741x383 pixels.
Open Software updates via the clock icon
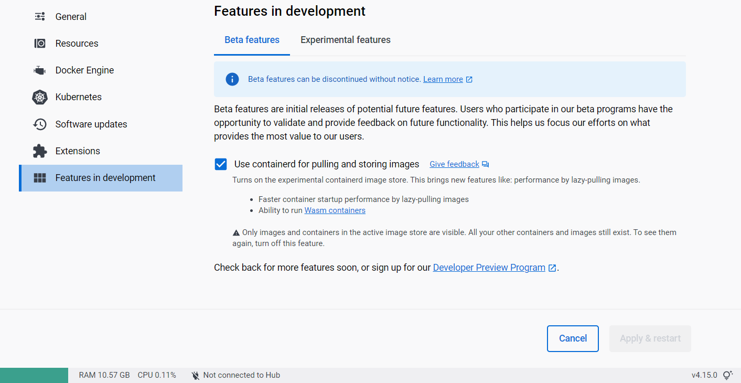(x=39, y=124)
